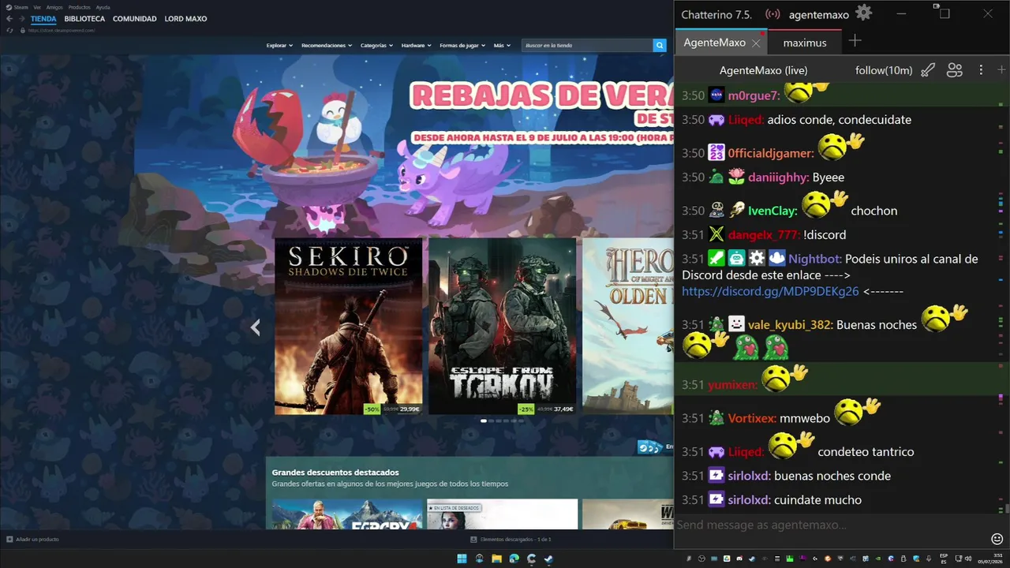Click the Chatterino live streamer icon
This screenshot has height=568, width=1010.
click(772, 14)
